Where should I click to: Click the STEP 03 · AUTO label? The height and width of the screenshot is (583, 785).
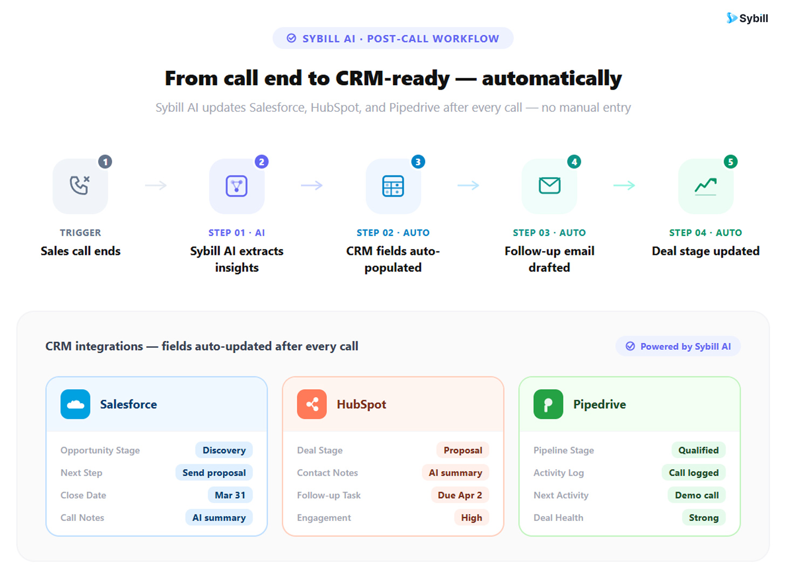pos(549,233)
